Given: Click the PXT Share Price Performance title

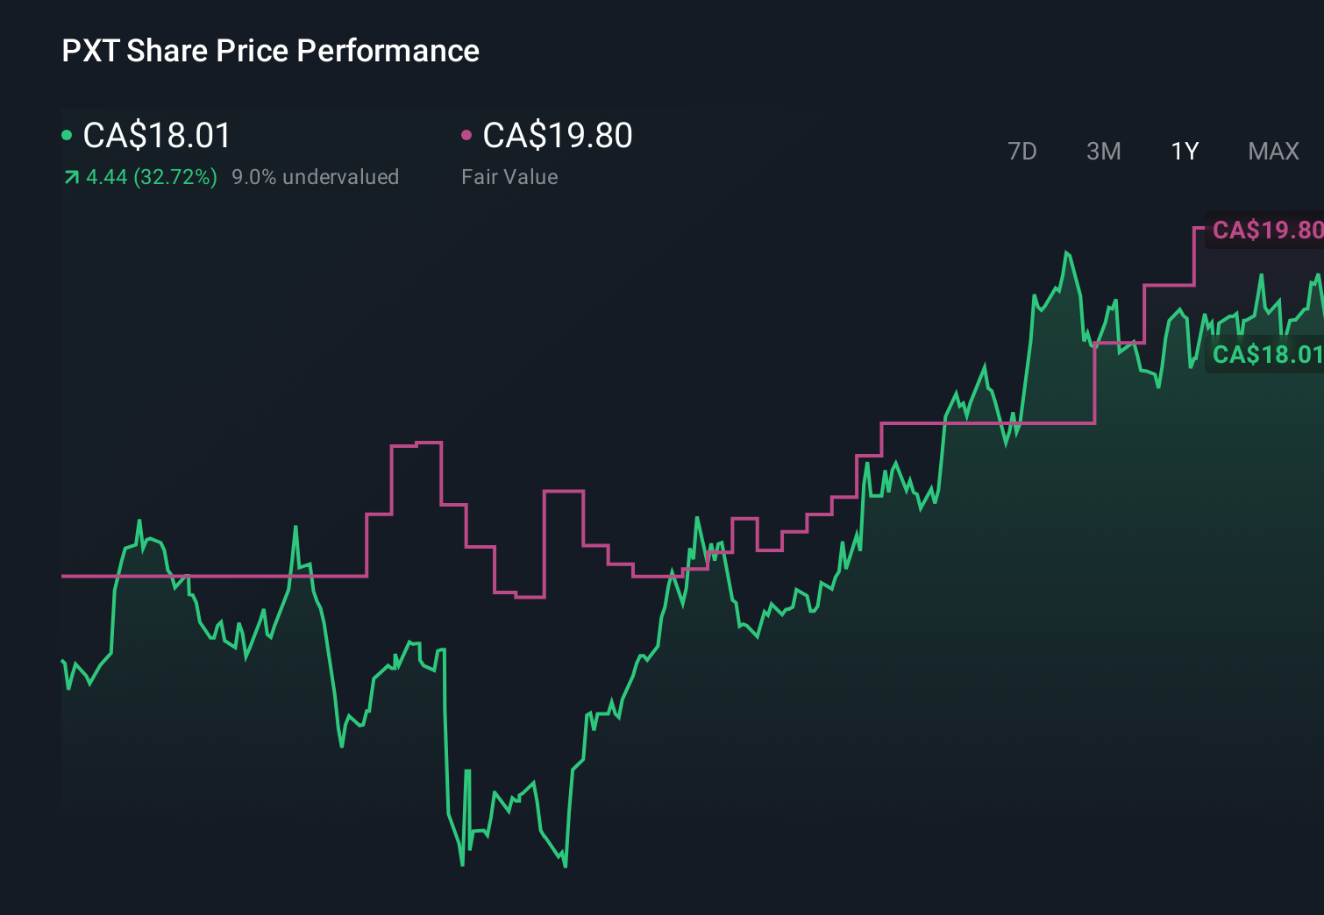Looking at the screenshot, I should (x=270, y=51).
